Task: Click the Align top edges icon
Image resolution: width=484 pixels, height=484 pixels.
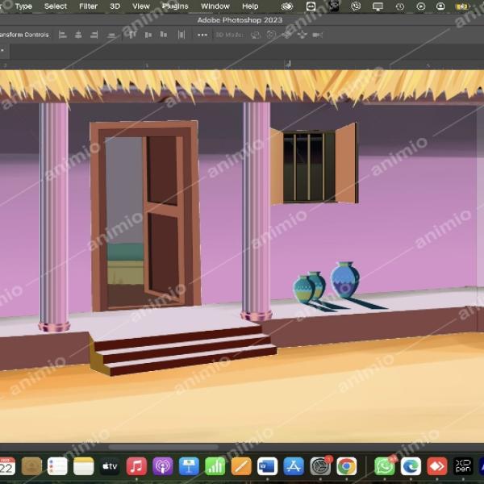Action: pyautogui.click(x=132, y=35)
